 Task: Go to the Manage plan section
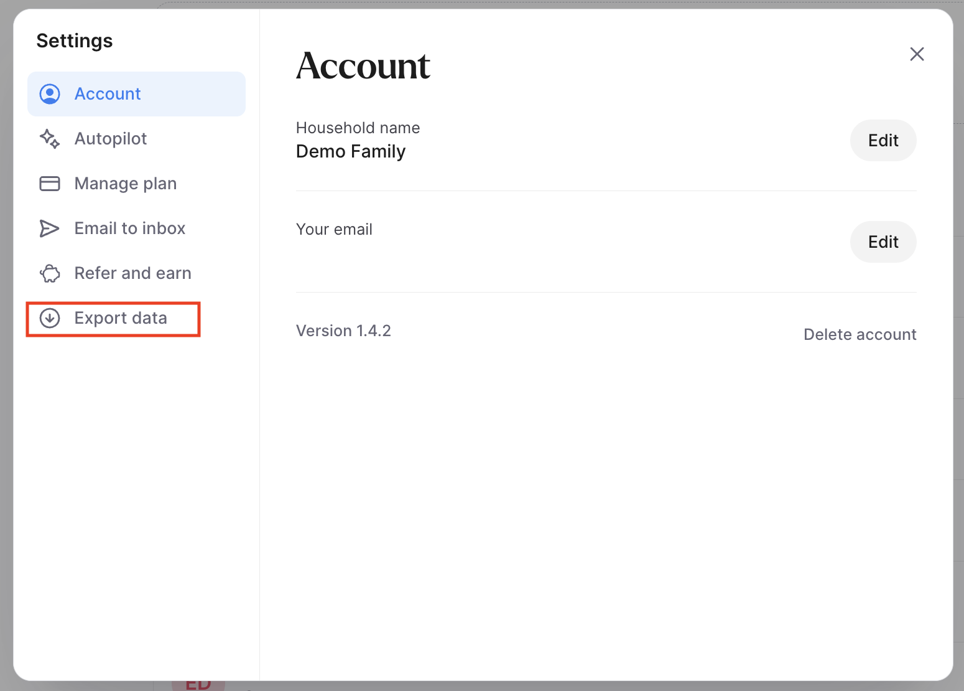click(126, 184)
